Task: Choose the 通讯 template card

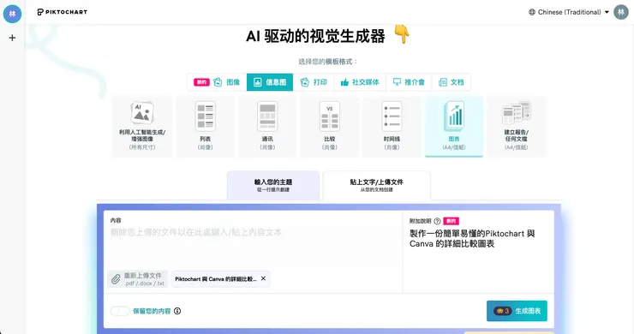Action: pos(267,126)
